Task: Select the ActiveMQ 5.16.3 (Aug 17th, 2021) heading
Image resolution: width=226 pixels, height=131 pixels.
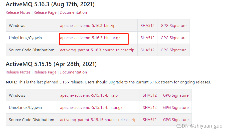Action: pyautogui.click(x=50, y=4)
